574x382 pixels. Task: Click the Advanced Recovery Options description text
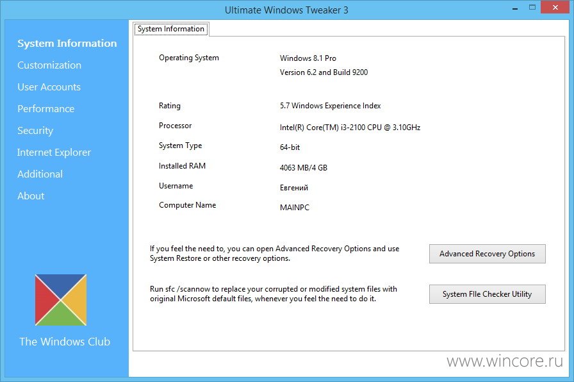click(x=275, y=253)
